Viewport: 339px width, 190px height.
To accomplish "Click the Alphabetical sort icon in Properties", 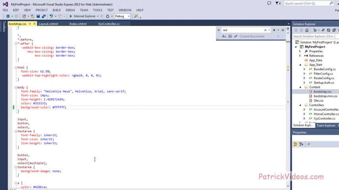I will click(301, 144).
